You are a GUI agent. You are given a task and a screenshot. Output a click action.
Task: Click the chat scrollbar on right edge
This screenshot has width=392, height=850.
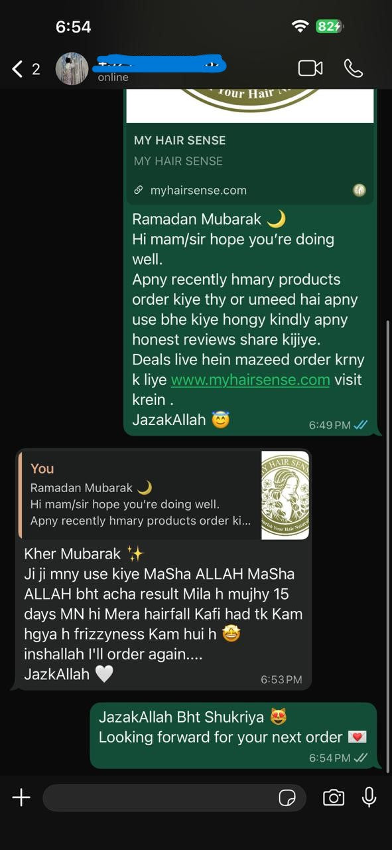(388, 545)
